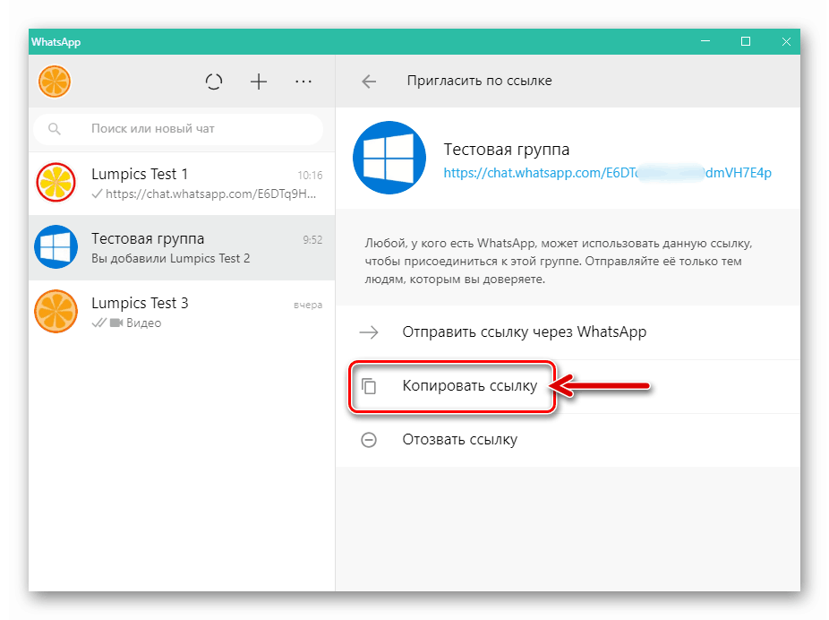
Task: Click the Lumpics Test 3 orange avatar
Action: tap(56, 312)
